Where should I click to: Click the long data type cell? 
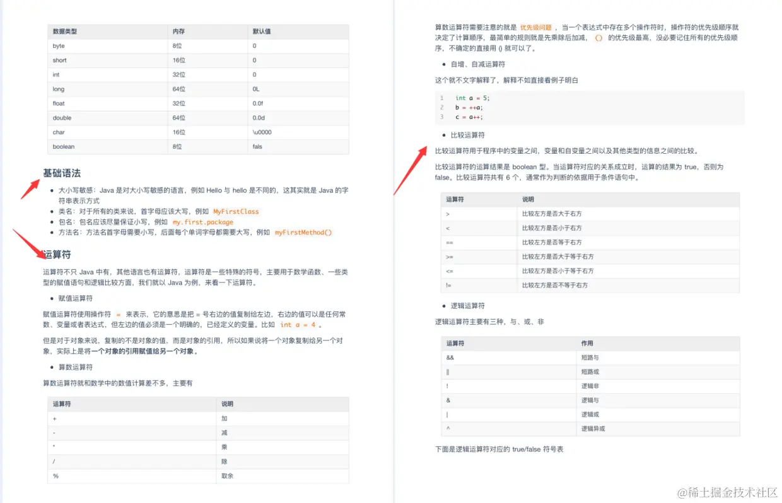108,89
